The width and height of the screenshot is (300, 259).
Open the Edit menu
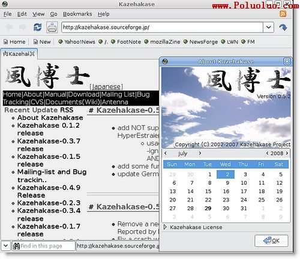point(22,14)
